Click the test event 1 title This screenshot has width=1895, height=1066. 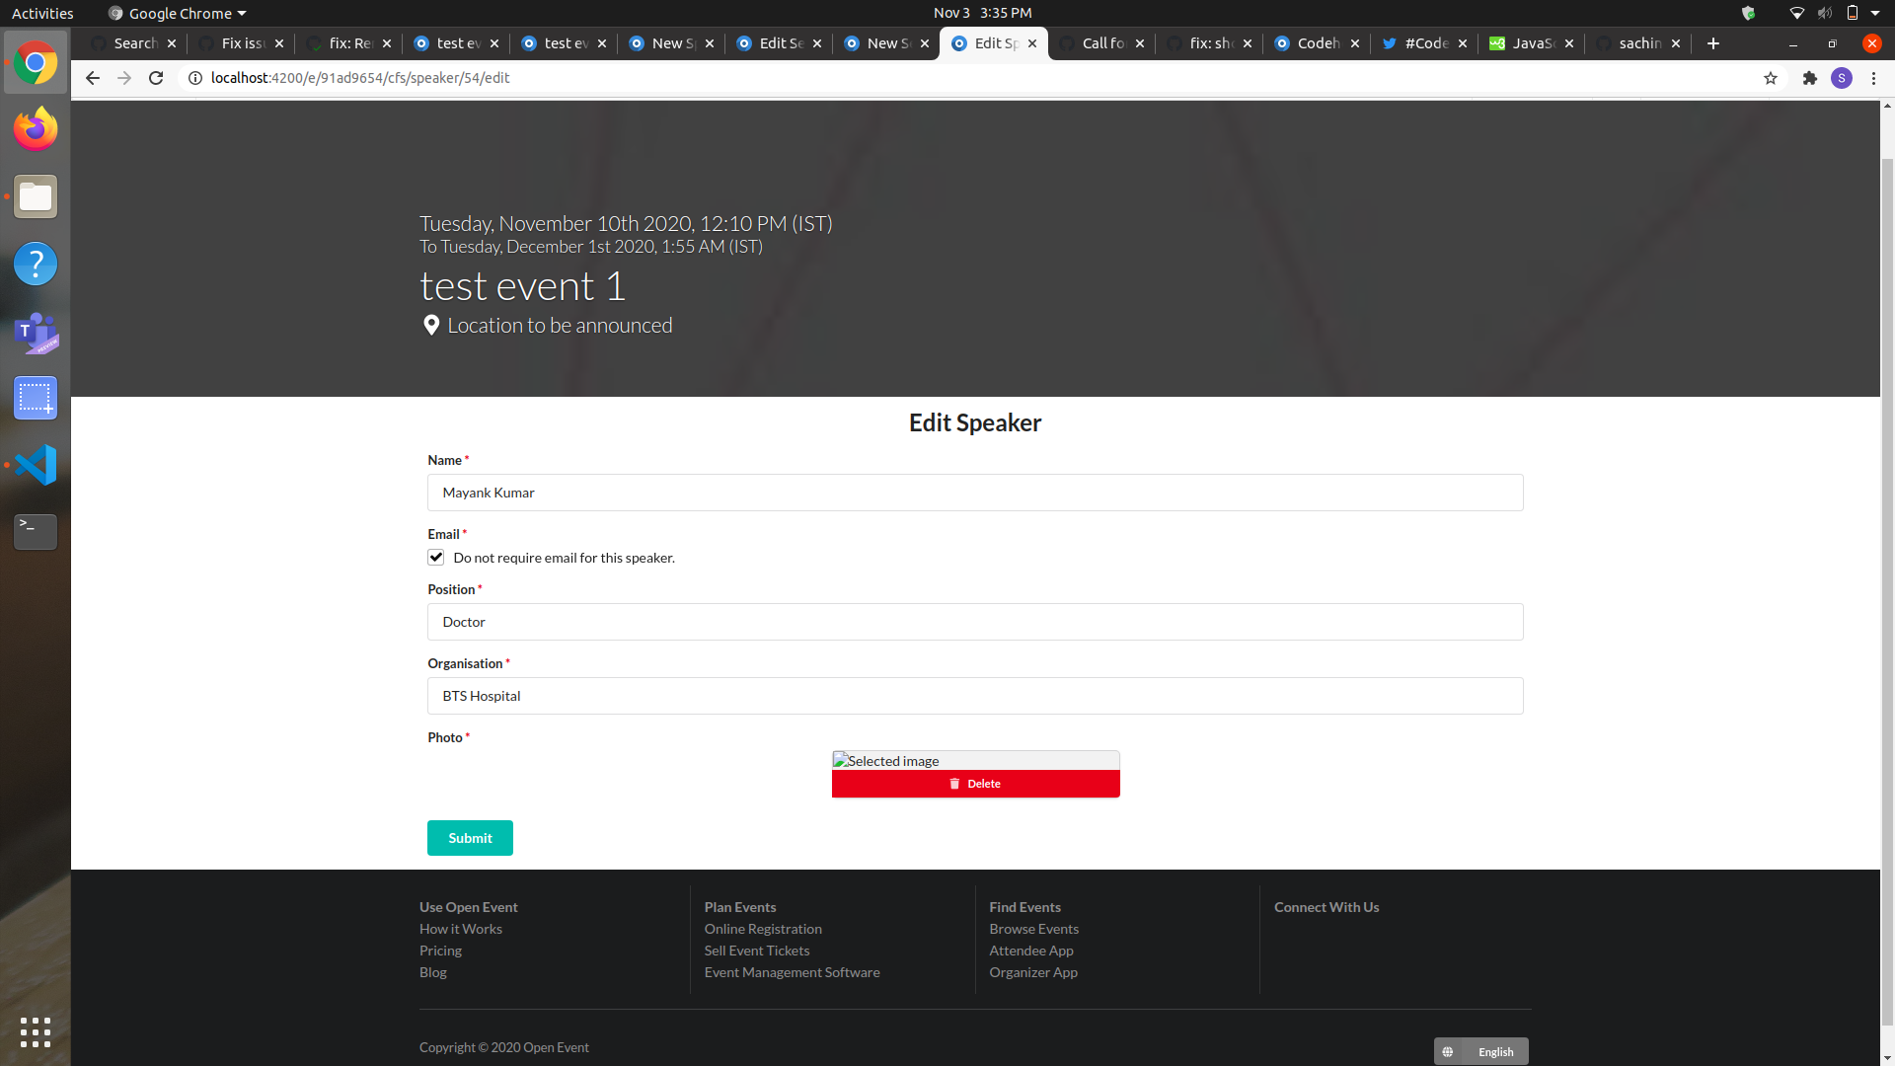(x=522, y=286)
